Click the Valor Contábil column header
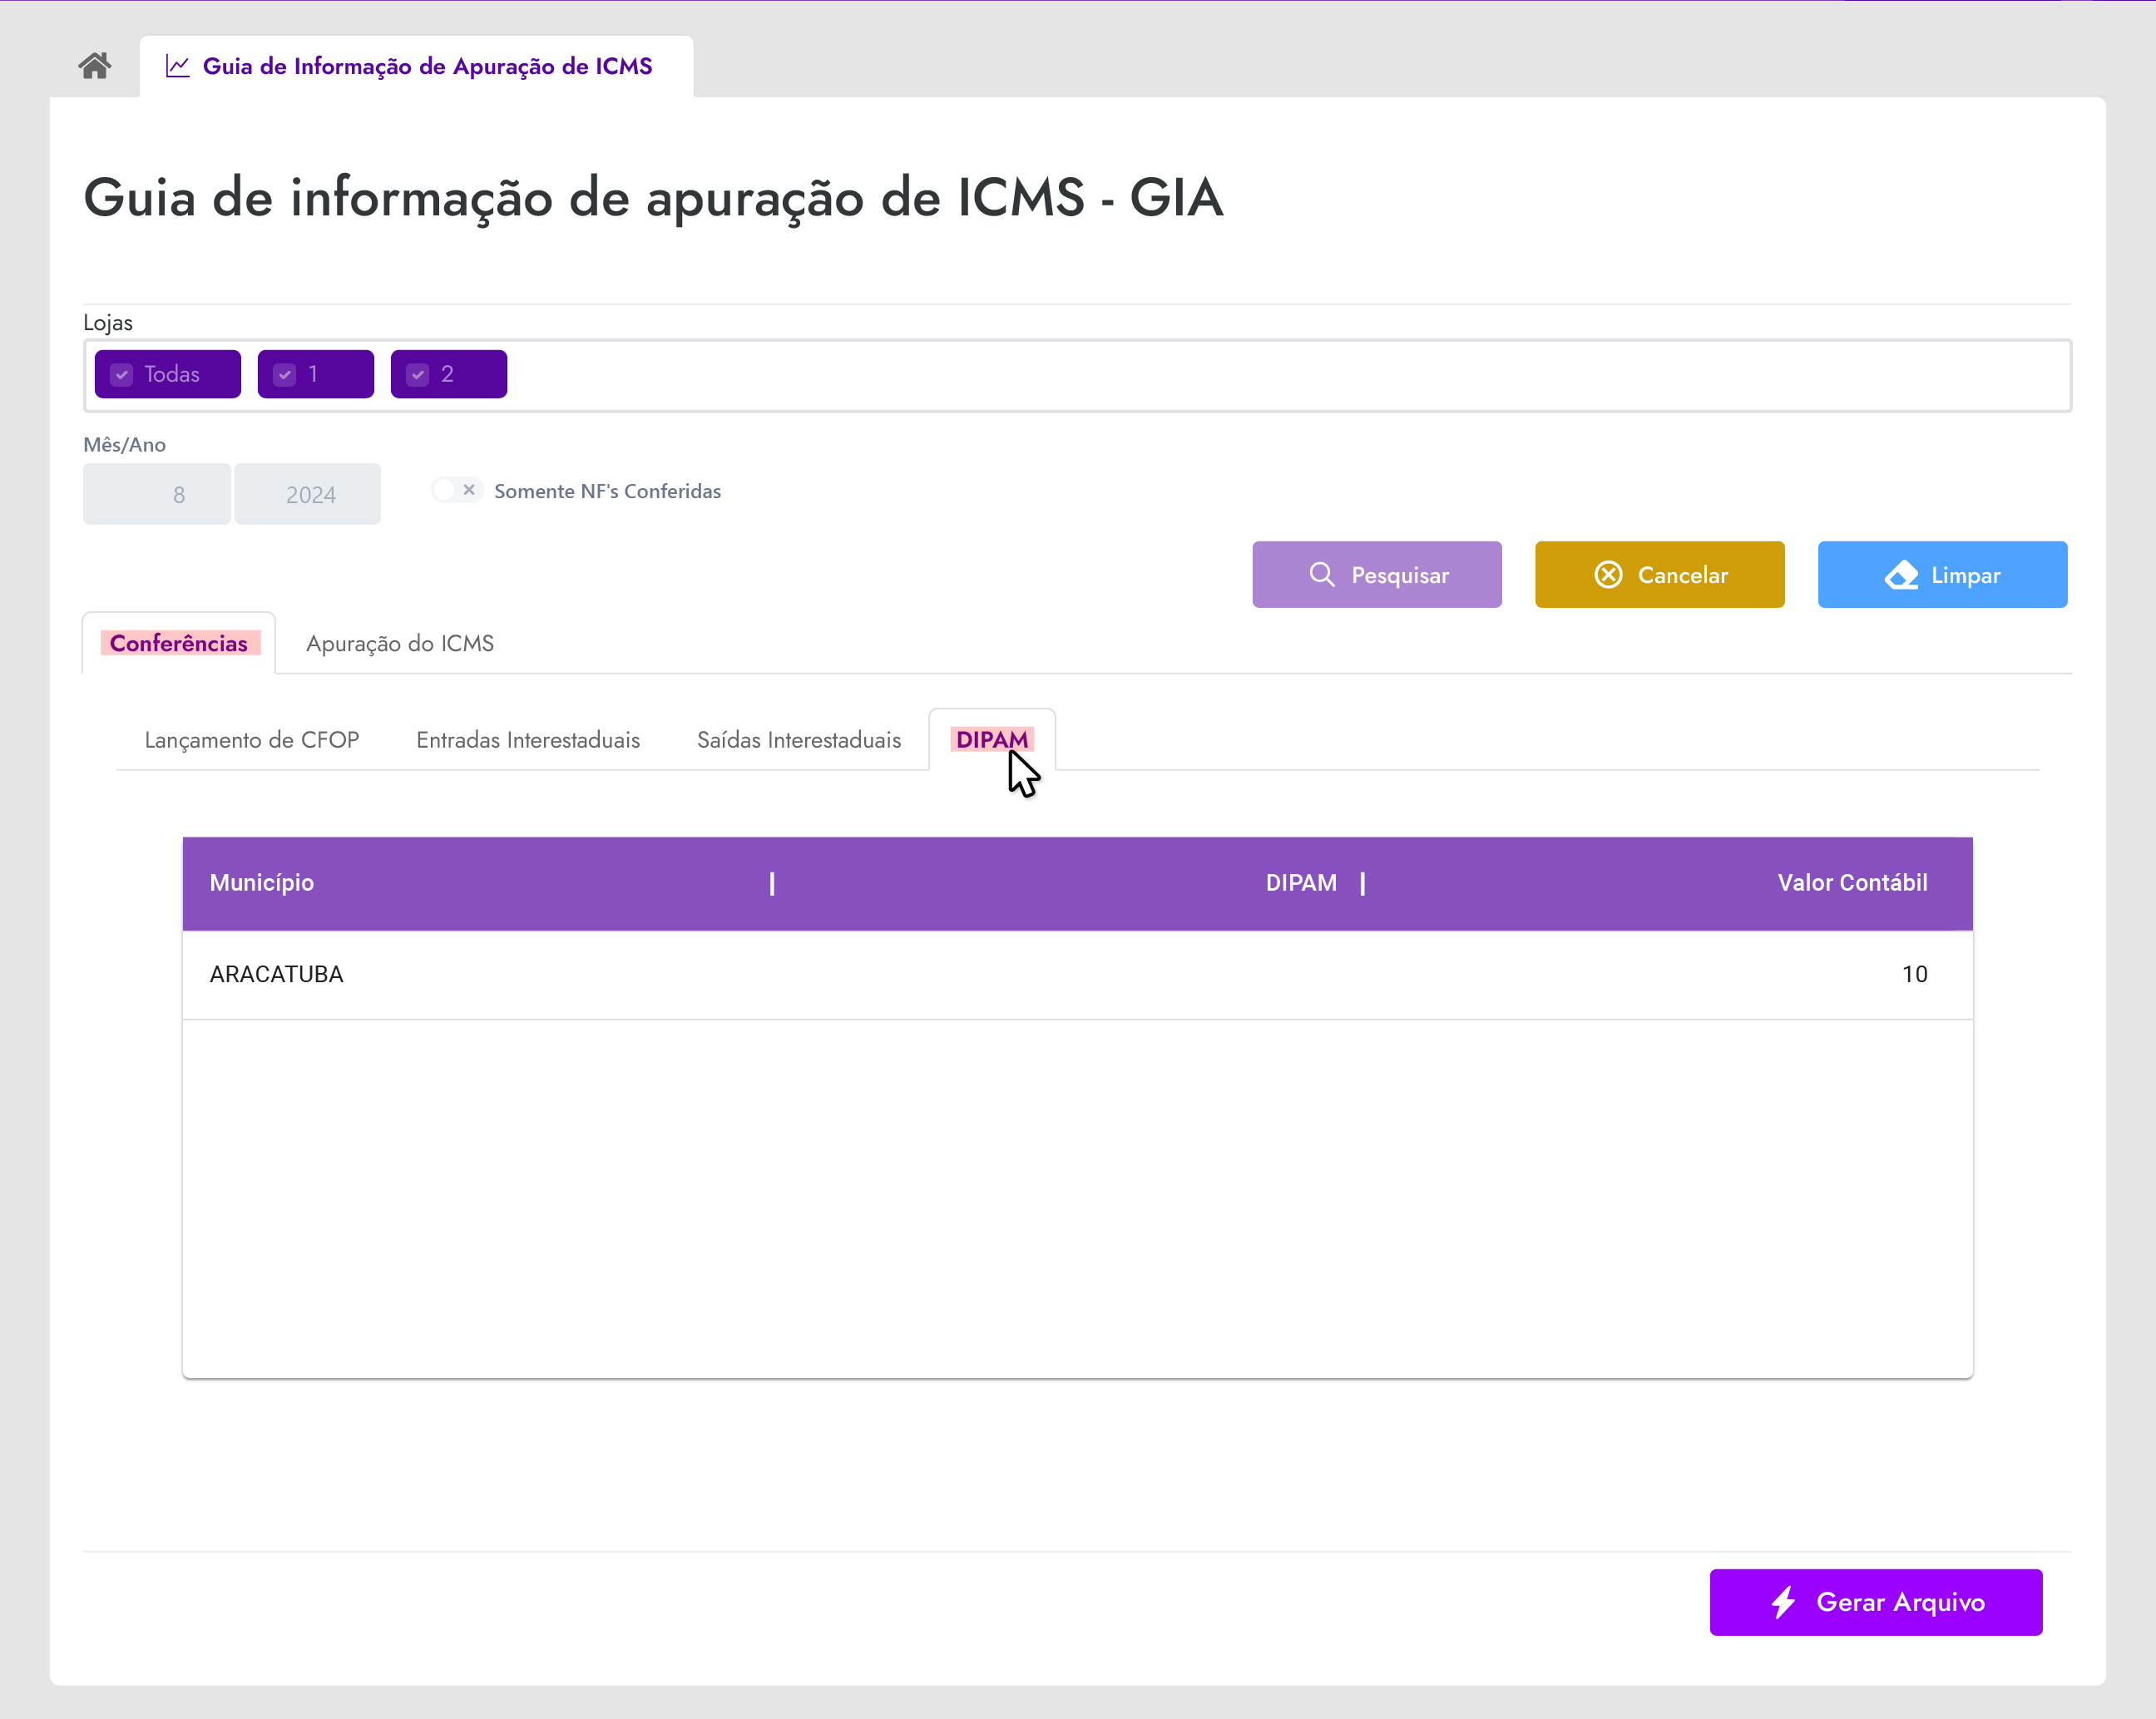The image size is (2156, 1719). (x=1852, y=883)
